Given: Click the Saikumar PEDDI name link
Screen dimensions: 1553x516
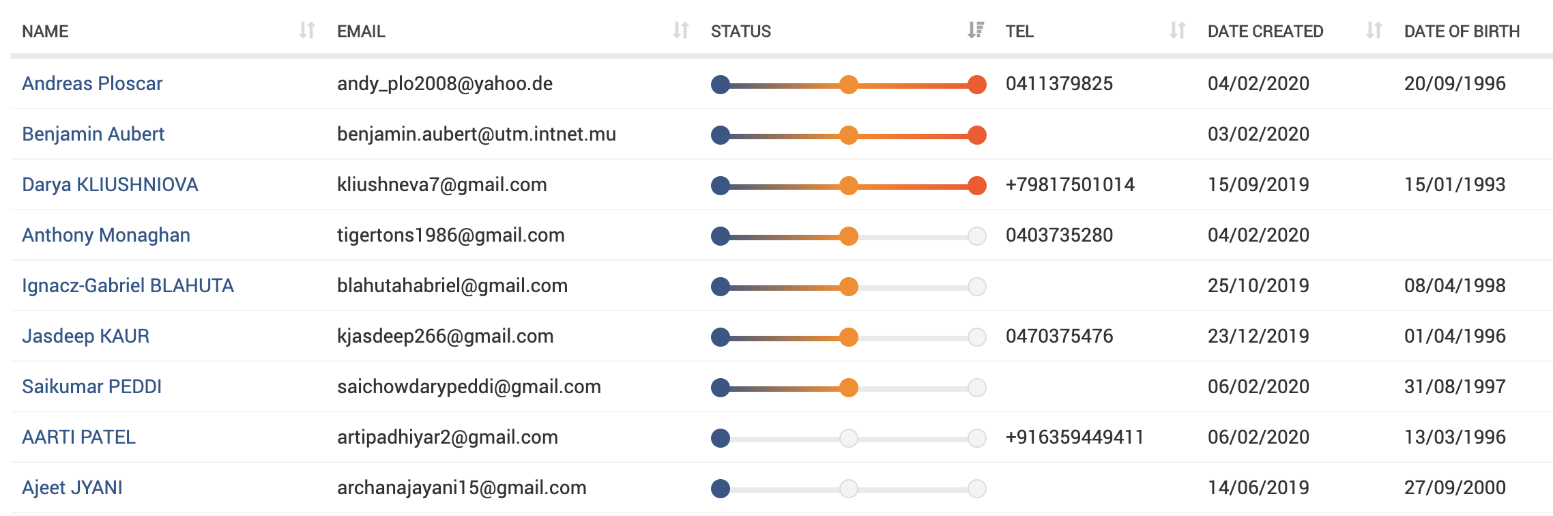Looking at the screenshot, I should pyautogui.click(x=91, y=386).
